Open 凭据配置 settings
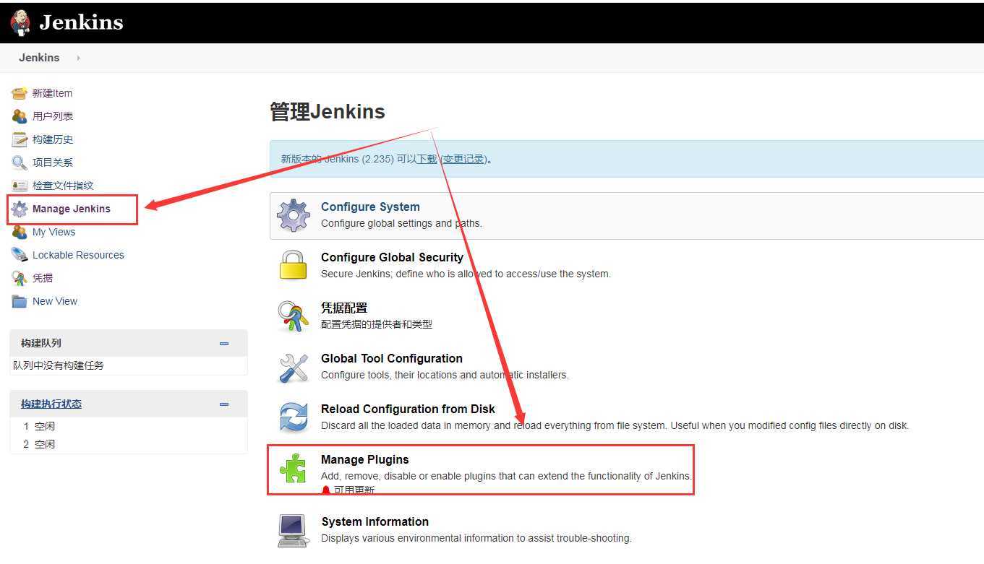The image size is (984, 564). coord(344,308)
